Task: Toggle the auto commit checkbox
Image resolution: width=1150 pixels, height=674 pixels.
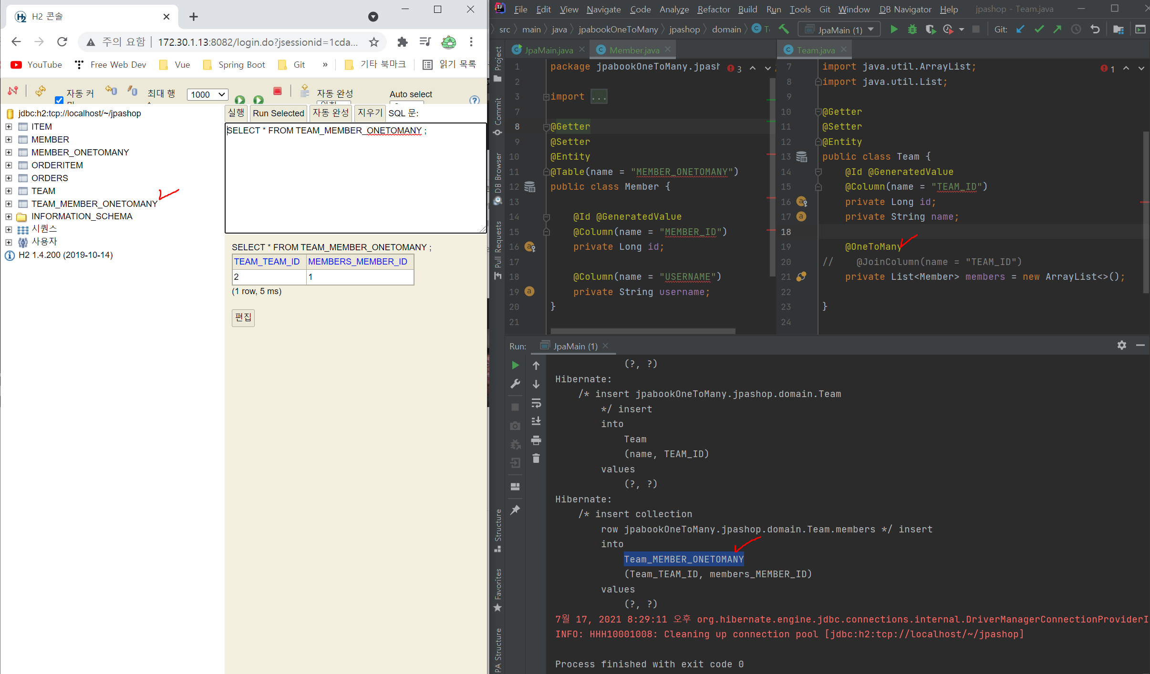Action: pyautogui.click(x=59, y=100)
